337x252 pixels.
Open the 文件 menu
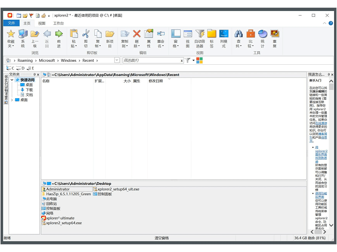(x=11, y=23)
